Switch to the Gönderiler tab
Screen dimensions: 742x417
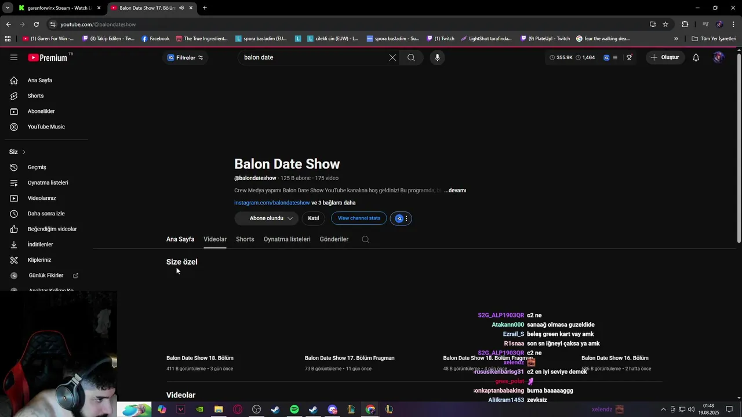(334, 239)
